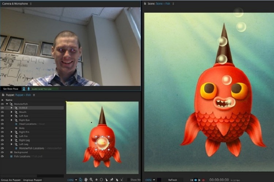Screen dimensions: 274x182
Task: Click the Audio Level meter bar
Action: pos(45,89)
